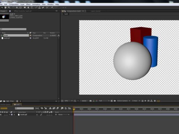
Task: Open the composition flowchart icon beside test1
Action: tap(59, 36)
